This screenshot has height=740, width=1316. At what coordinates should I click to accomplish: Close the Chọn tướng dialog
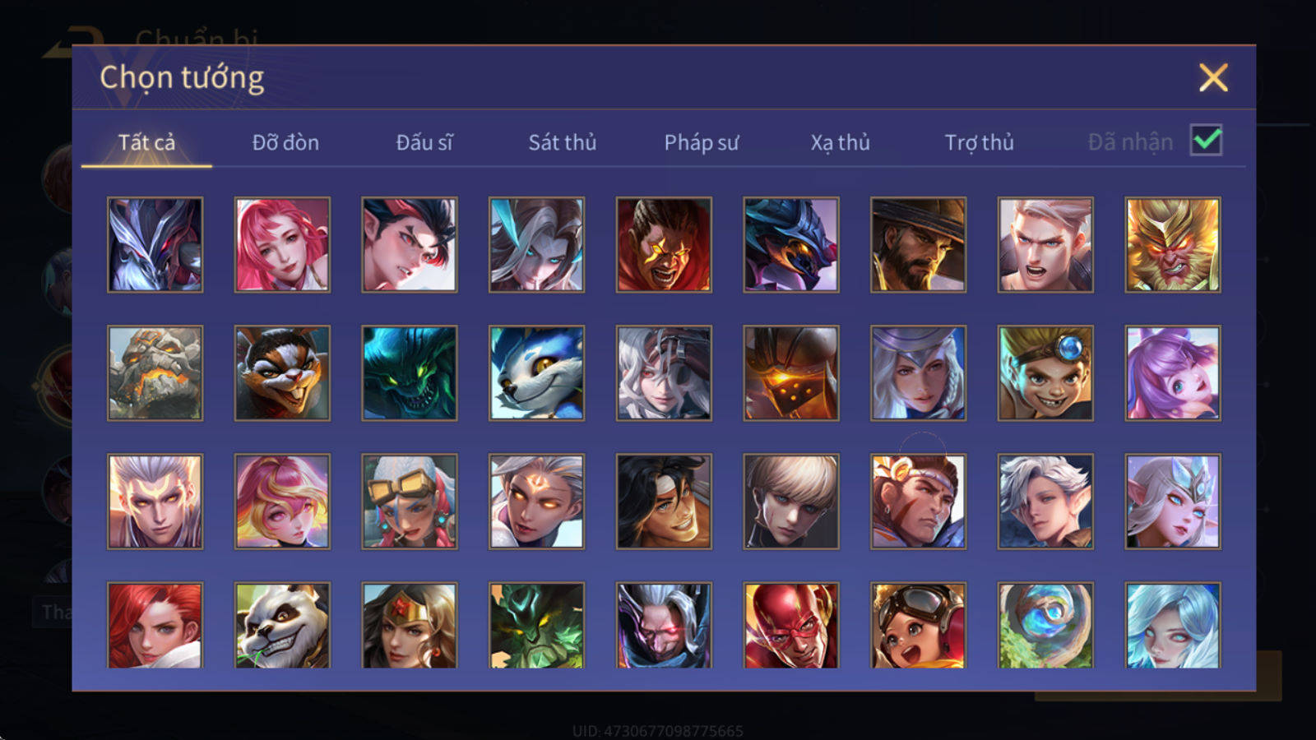click(x=1213, y=77)
